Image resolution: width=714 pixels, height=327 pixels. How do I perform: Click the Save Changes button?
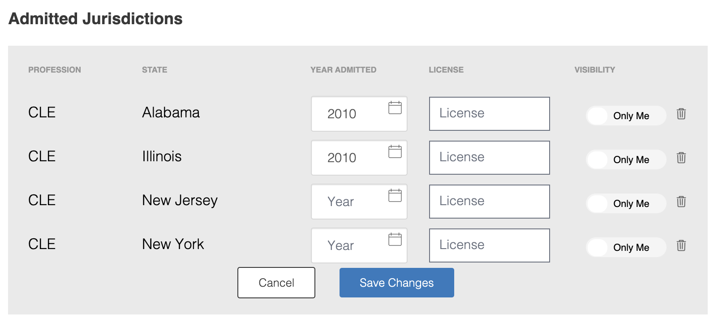[x=396, y=283]
